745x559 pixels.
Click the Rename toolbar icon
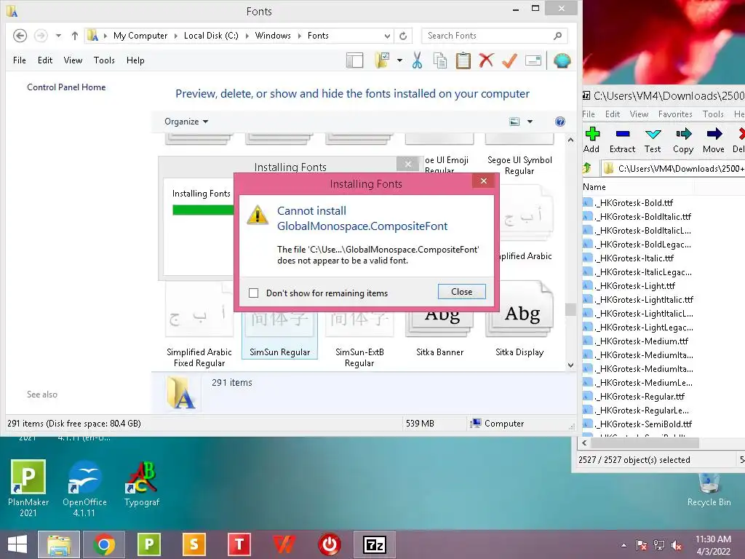(x=533, y=60)
